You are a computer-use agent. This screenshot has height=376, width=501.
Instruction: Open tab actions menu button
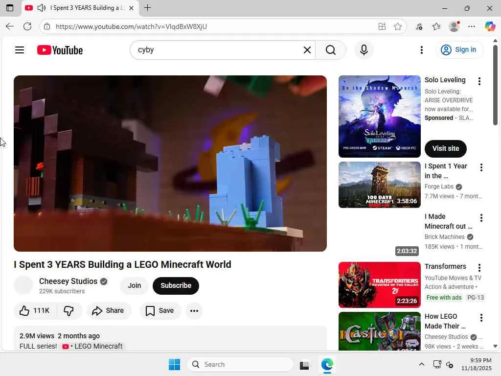point(10,8)
